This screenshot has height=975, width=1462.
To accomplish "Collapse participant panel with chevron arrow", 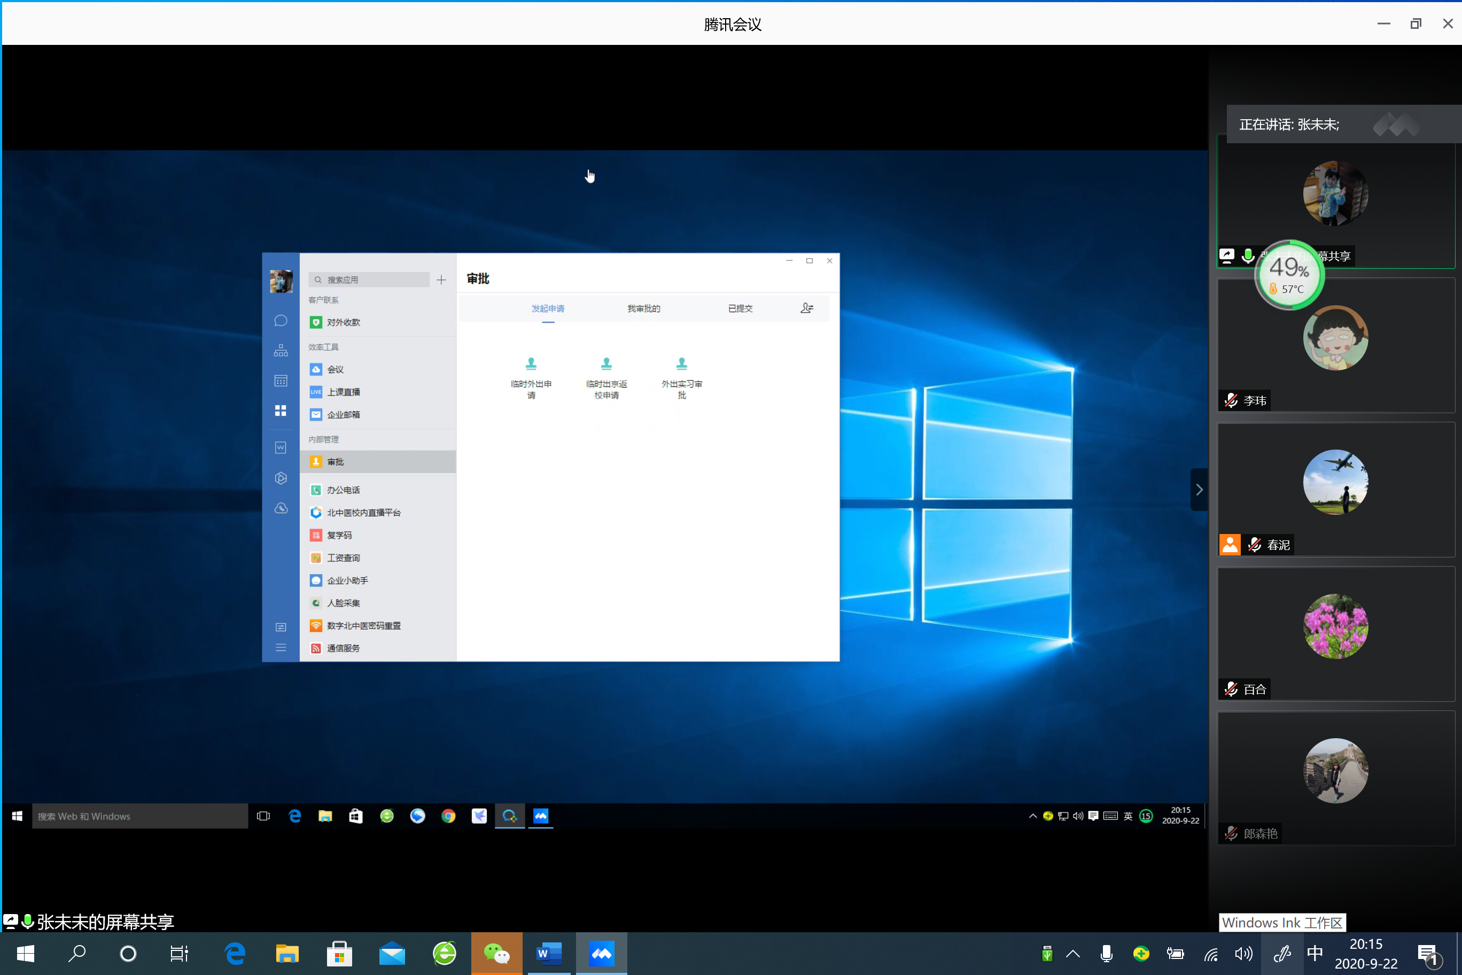I will [1199, 489].
